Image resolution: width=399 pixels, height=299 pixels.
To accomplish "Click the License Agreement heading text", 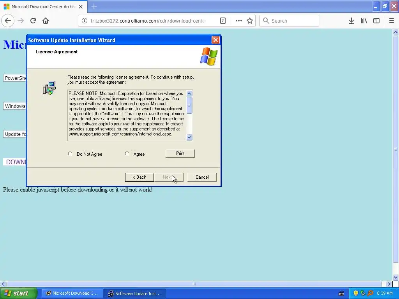I will 56,52.
